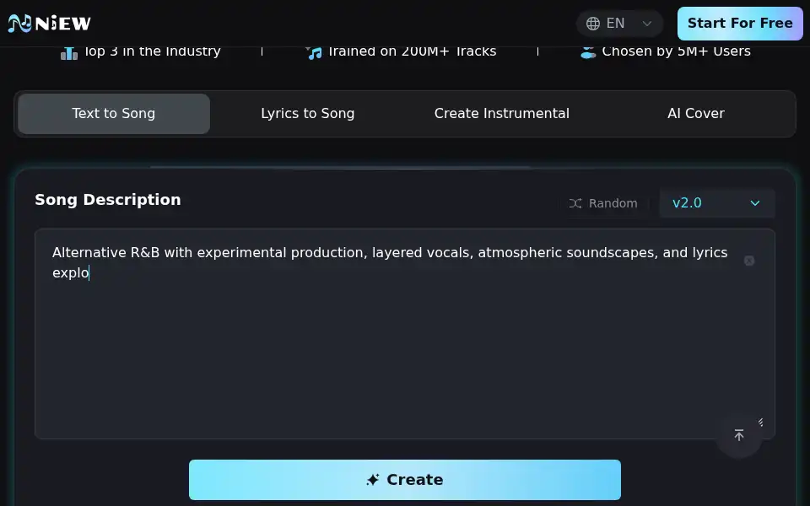Click "Chosen by 5M+ Users" text
Viewport: 810px width, 506px height.
click(x=676, y=51)
